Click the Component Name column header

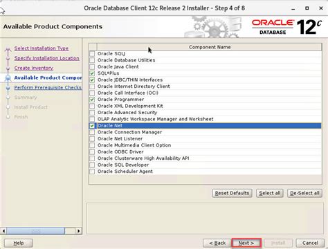tap(210, 47)
